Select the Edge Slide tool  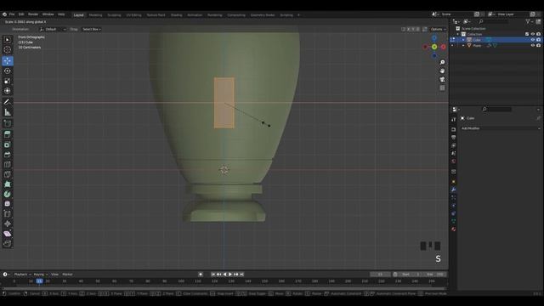8,214
